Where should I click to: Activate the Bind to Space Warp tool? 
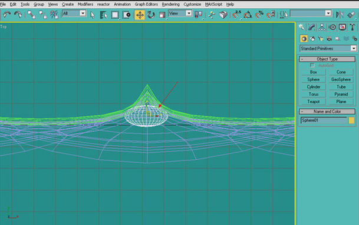54,15
